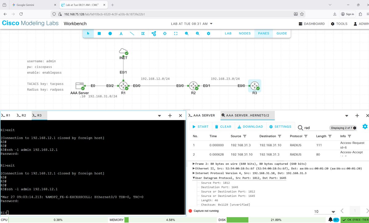Go to the DASHBOARD
Image resolution: width=369 pixels, height=223 pixels.
(312, 24)
